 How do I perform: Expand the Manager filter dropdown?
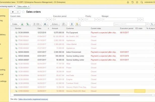pyautogui.click(x=139, y=19)
